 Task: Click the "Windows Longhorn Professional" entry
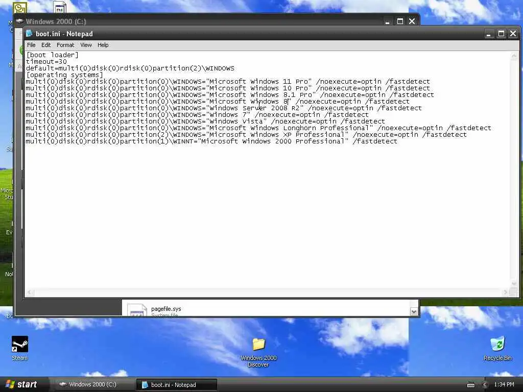click(258, 128)
